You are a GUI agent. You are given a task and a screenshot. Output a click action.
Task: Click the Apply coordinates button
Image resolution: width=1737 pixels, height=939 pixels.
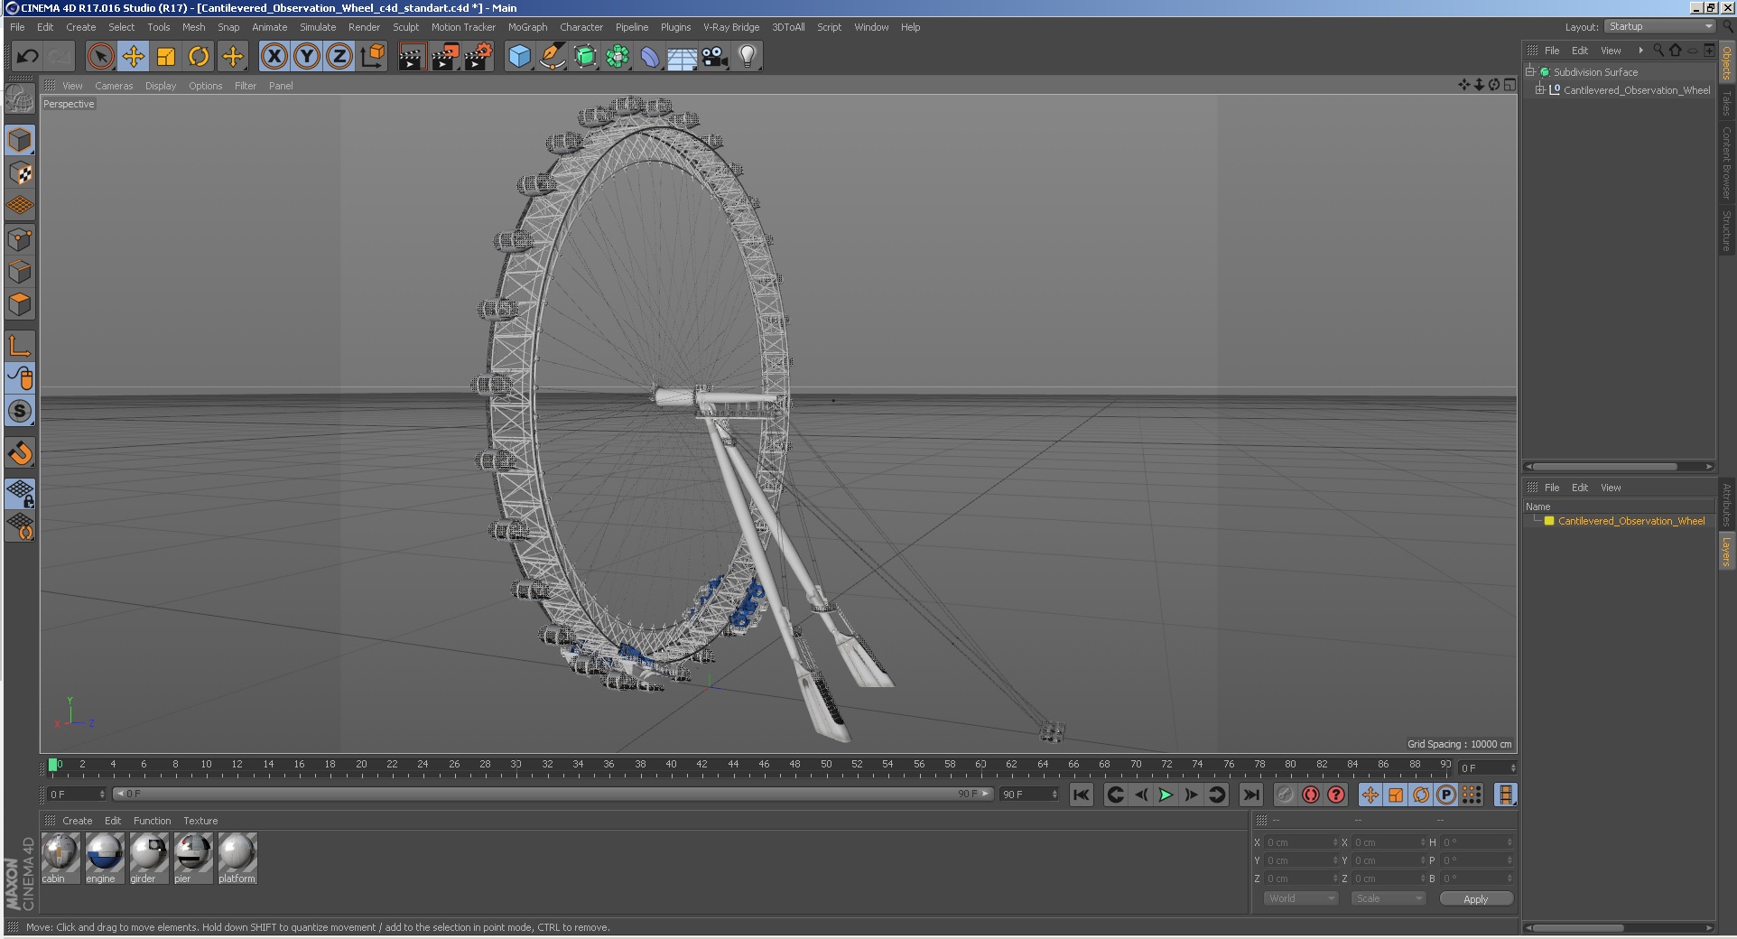pyautogui.click(x=1476, y=898)
